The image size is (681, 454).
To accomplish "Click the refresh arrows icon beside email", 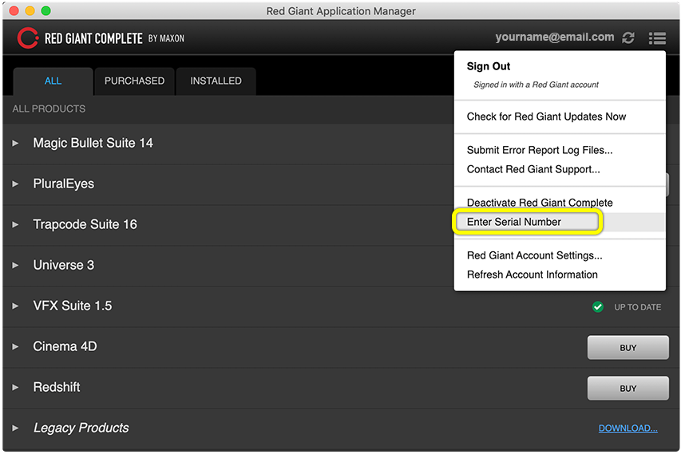I will (628, 38).
